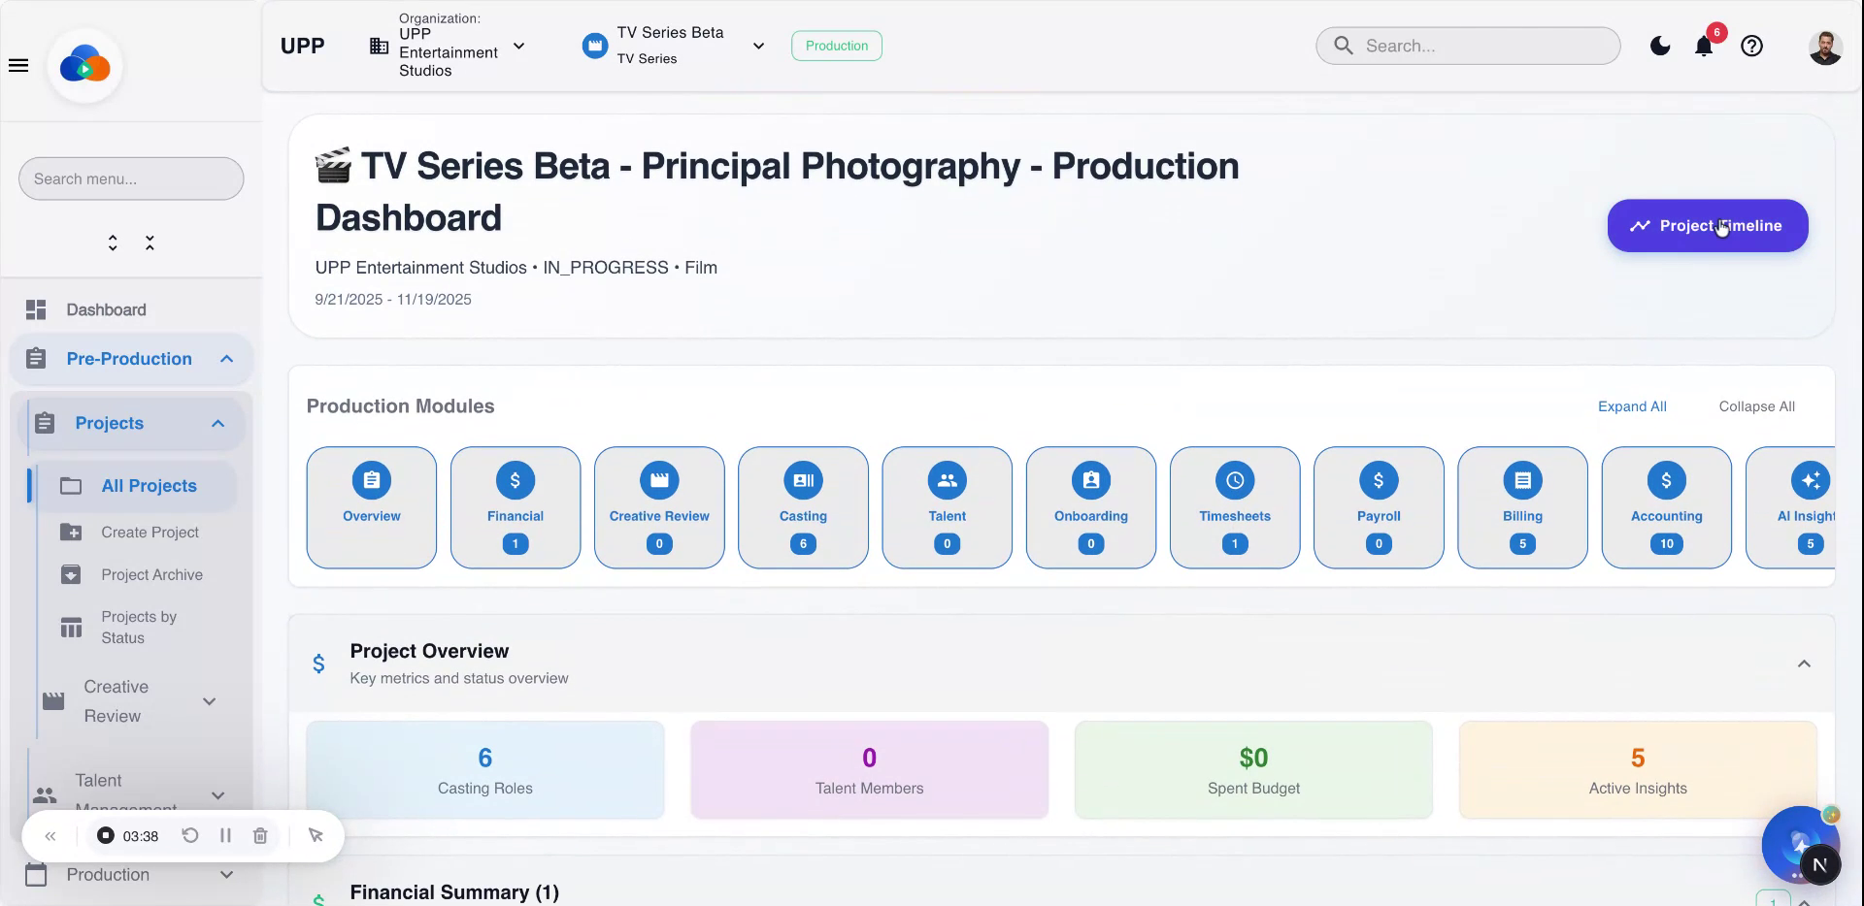Open the Organization selector dropdown
1864x906 pixels.
pyautogui.click(x=519, y=46)
